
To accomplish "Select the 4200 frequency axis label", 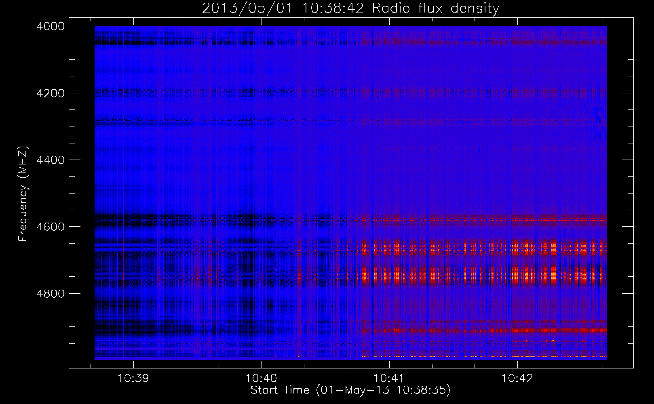I will click(51, 93).
